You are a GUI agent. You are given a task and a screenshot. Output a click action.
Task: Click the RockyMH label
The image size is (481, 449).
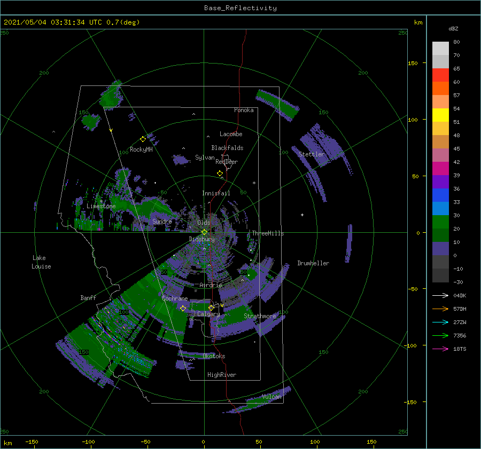(141, 149)
